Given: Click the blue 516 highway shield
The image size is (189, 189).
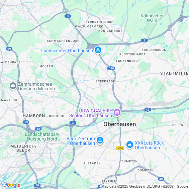Looking at the screenshot, I should point(111,68).
